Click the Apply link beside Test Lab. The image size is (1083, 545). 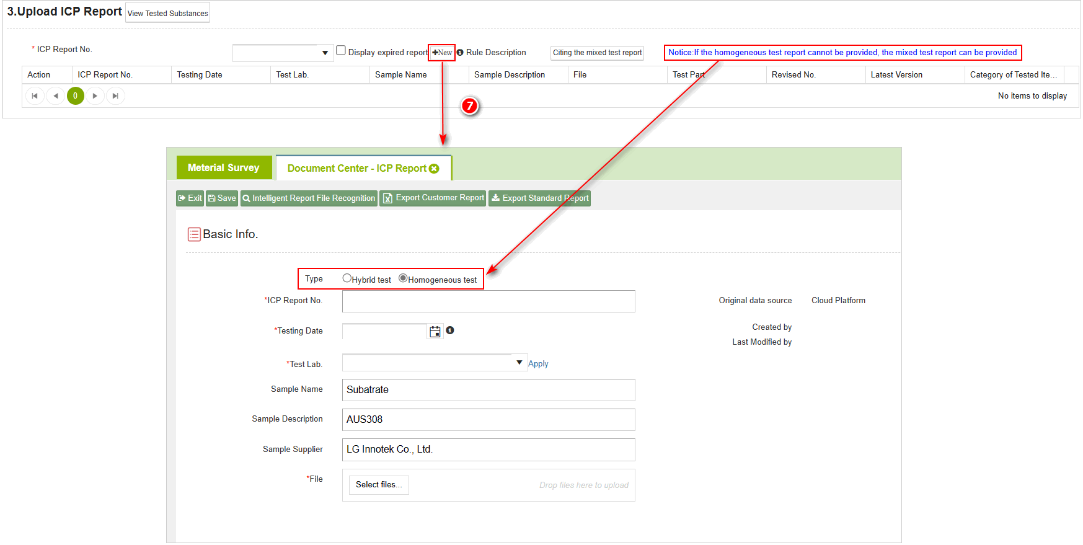coord(538,364)
